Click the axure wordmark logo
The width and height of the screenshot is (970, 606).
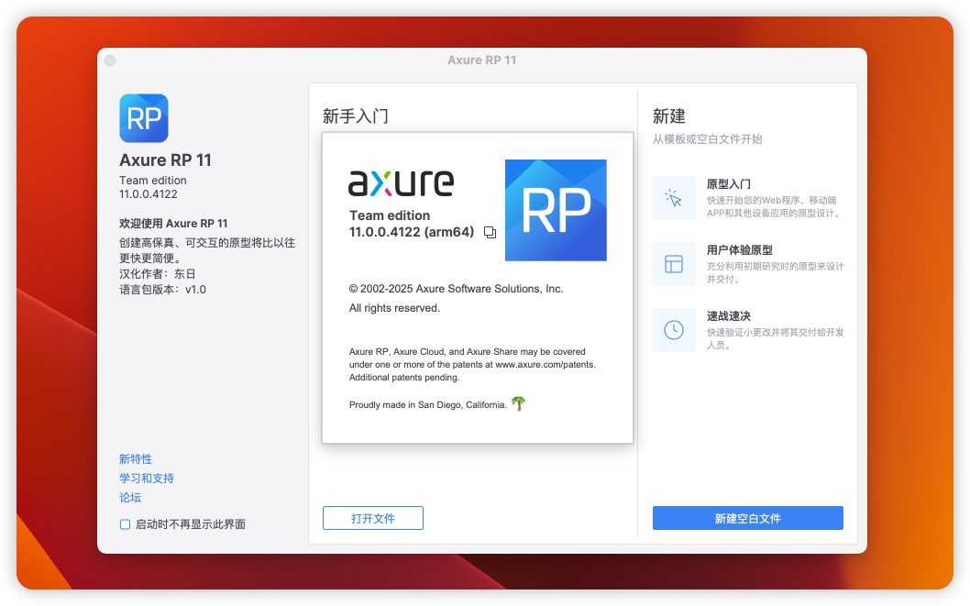(401, 182)
